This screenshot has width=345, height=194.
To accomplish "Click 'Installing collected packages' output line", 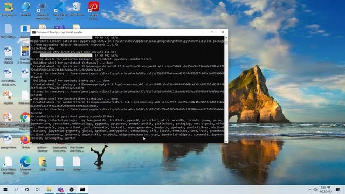I will coord(126,120).
